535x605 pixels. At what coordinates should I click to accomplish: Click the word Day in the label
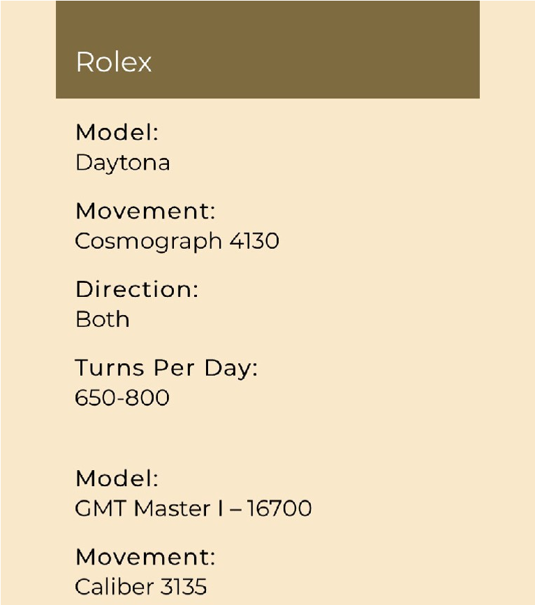(230, 367)
